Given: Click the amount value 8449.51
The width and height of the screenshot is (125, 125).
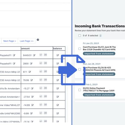Looking at the screenshot, I should pos(27,55).
